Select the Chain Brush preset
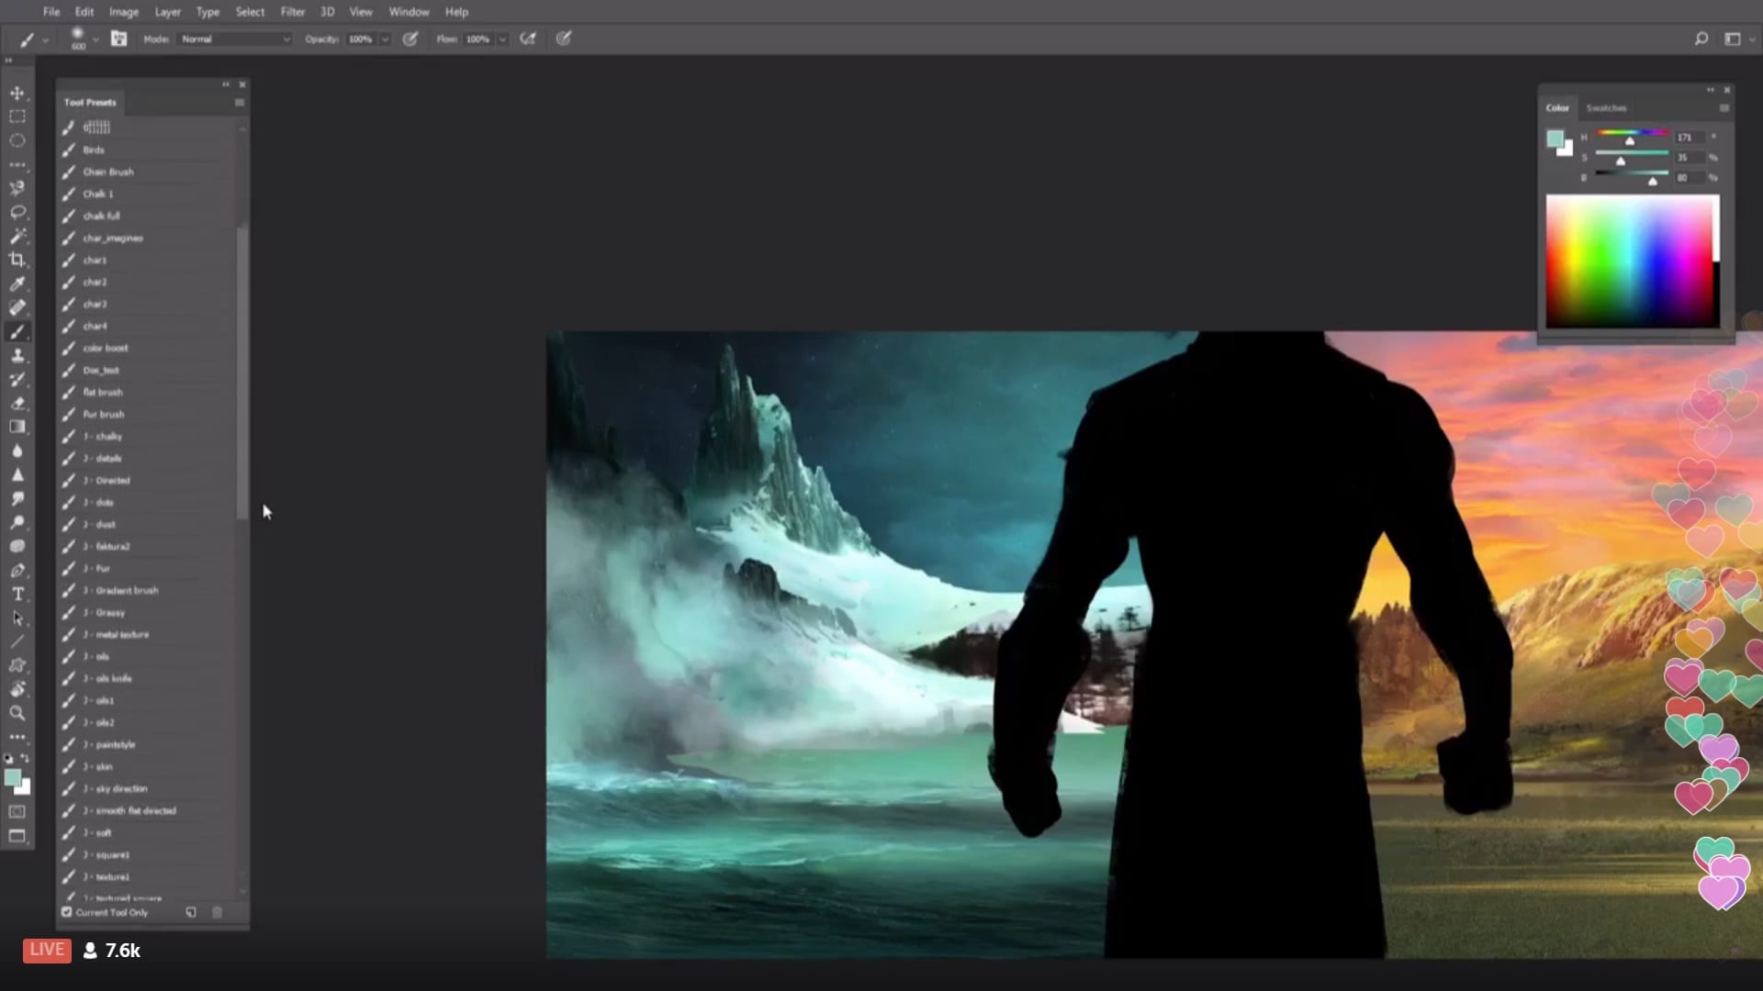This screenshot has width=1763, height=991. tap(108, 172)
